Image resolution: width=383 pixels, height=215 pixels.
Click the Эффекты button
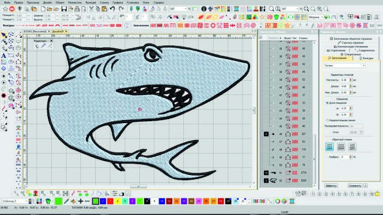pos(331,186)
